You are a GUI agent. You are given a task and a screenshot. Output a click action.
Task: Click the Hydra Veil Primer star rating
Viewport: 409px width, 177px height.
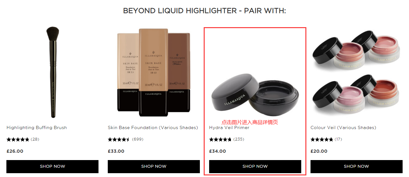(x=220, y=139)
